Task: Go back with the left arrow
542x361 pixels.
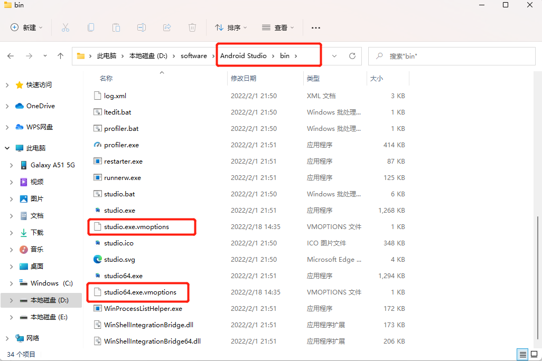Action: (x=11, y=56)
